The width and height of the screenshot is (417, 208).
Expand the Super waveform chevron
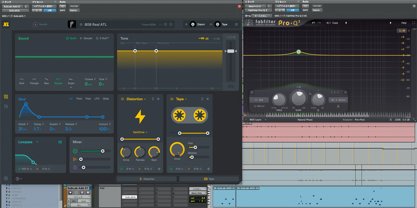(x=71, y=88)
